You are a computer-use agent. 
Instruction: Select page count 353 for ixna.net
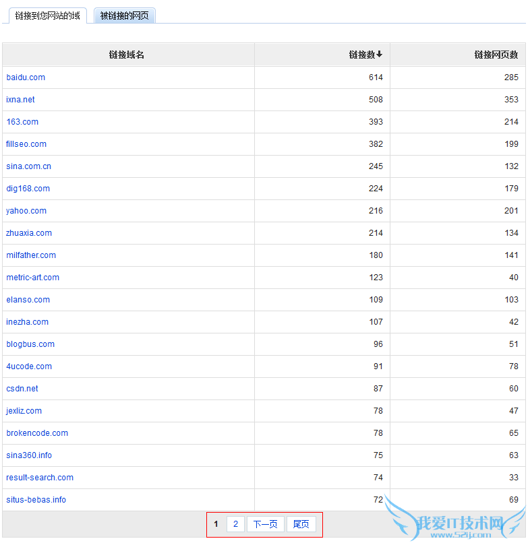point(511,100)
